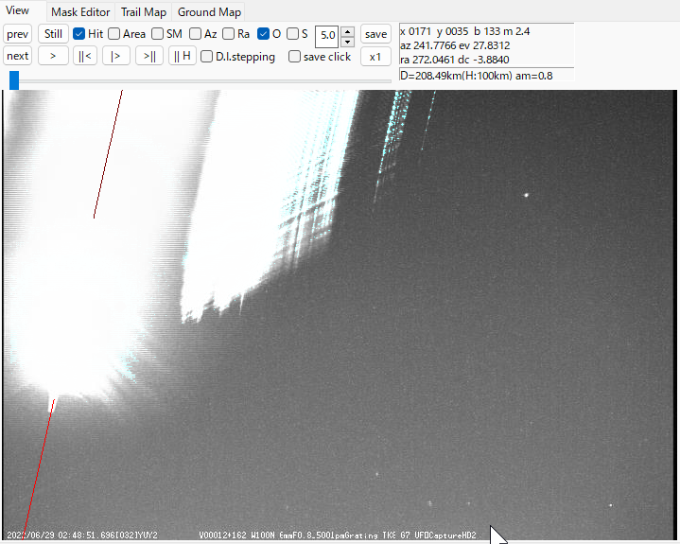Switch to the Mask Editor tab
The height and width of the screenshot is (544, 680).
coord(80,12)
